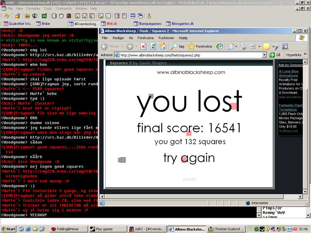This screenshot has height=233, width=311.
Task: Open the mIRC Tools menu
Action: (x=48, y=8)
